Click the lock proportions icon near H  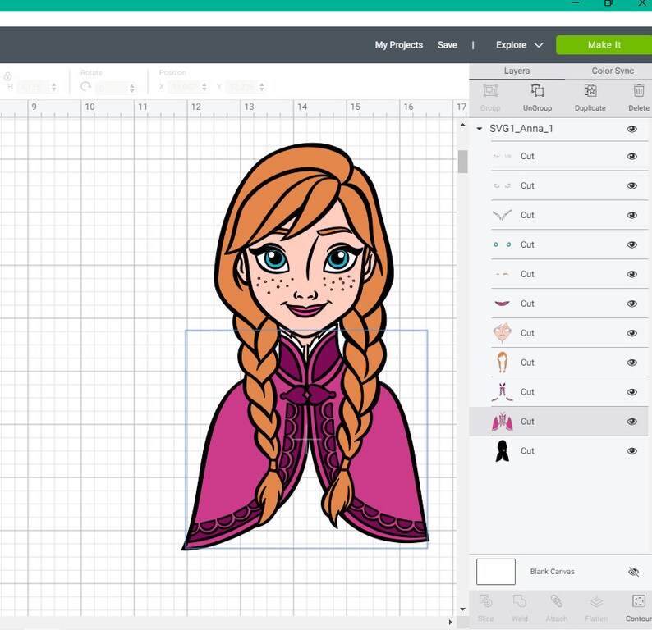point(7,76)
